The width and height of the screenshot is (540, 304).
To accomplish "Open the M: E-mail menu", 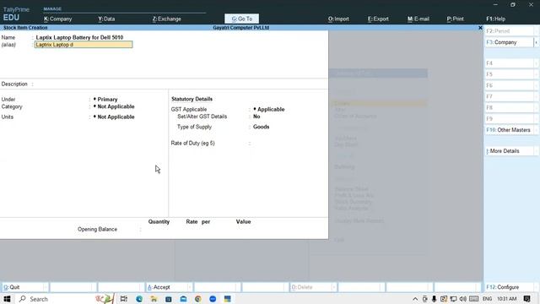I will click(x=418, y=19).
